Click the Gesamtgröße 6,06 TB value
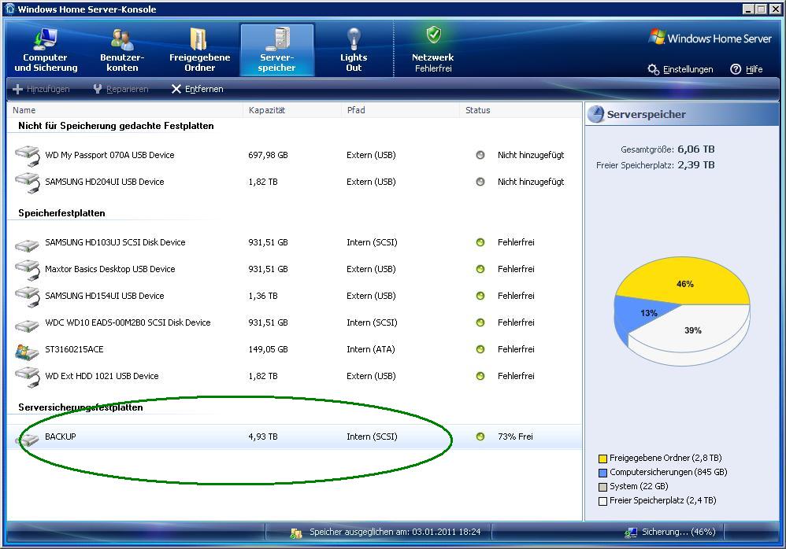Image resolution: width=786 pixels, height=549 pixels. 695,149
